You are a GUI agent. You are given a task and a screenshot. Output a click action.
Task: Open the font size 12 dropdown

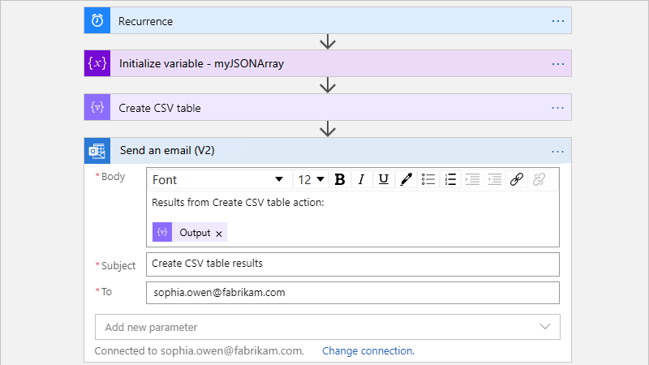[x=312, y=179]
